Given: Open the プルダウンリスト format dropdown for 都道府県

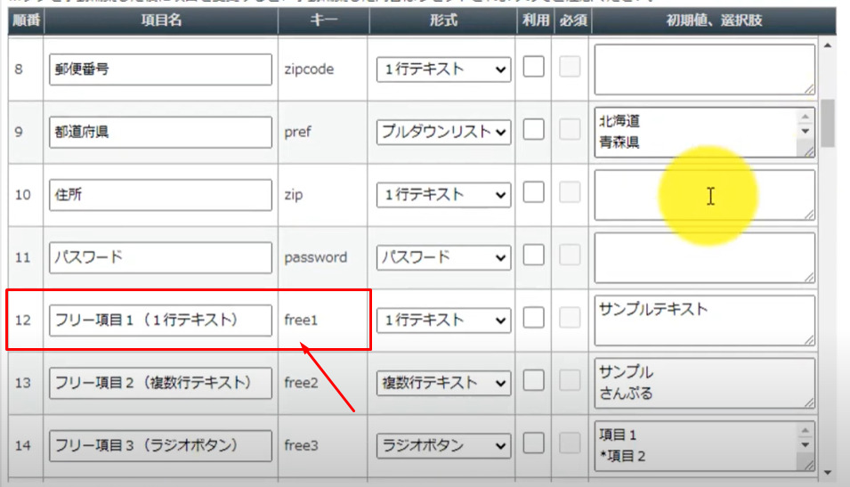Looking at the screenshot, I should pyautogui.click(x=444, y=132).
